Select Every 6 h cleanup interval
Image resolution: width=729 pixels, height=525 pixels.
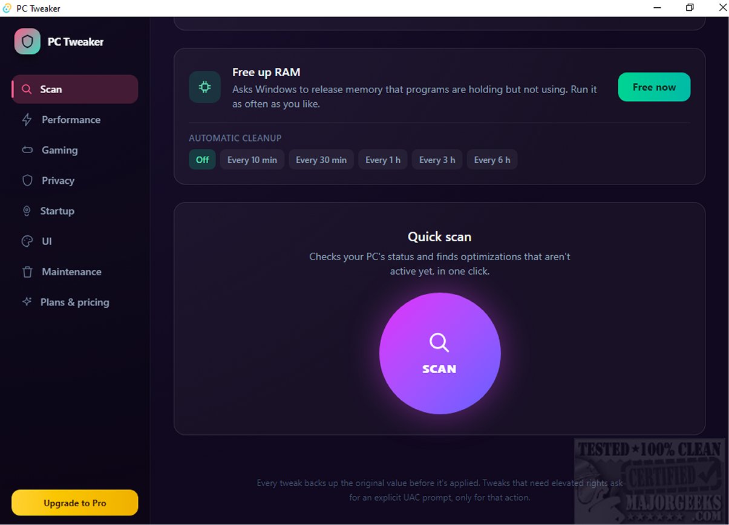pos(492,160)
